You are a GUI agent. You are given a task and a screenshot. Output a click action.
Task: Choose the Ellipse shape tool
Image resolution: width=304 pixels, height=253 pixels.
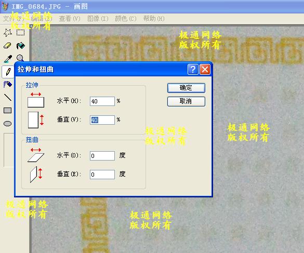[8, 124]
